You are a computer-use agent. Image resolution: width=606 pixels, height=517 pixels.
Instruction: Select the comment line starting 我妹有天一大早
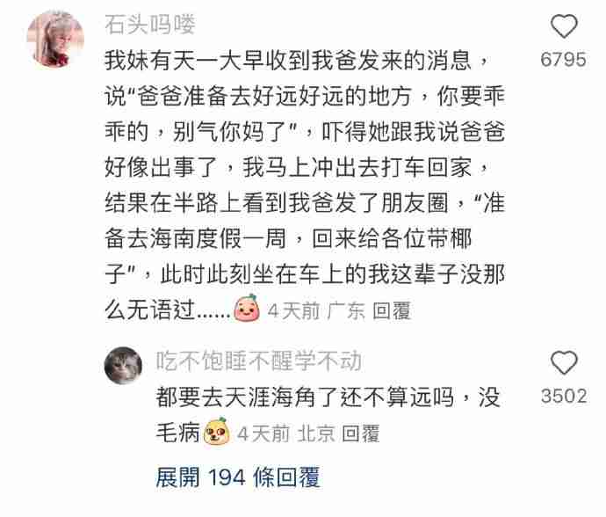point(296,62)
